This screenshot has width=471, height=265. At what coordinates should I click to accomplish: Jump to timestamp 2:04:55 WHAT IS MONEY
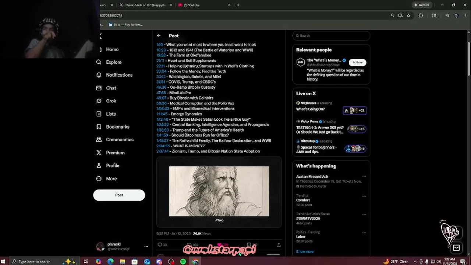(163, 146)
